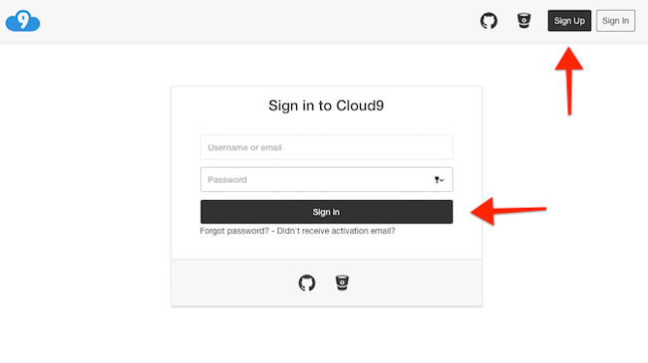Click the red arrow pointing at Sign Up
648x363 pixels.
click(x=569, y=81)
